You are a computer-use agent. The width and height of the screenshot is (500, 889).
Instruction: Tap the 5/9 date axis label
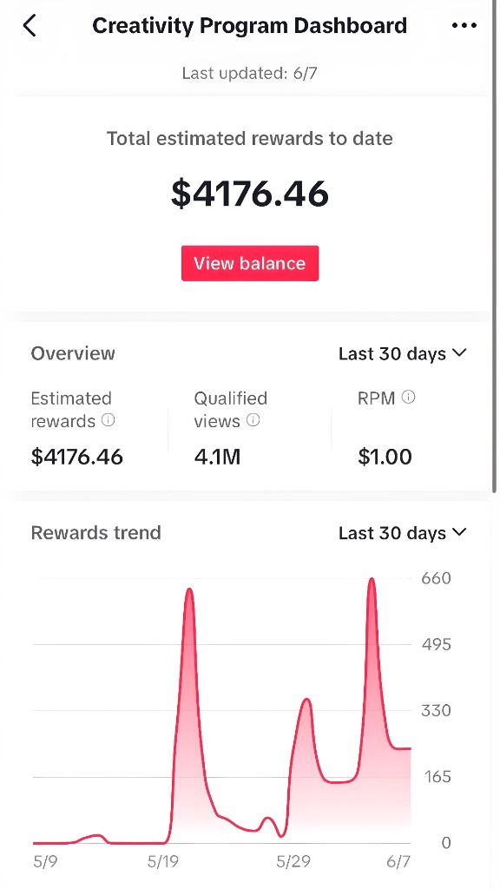pyautogui.click(x=45, y=862)
